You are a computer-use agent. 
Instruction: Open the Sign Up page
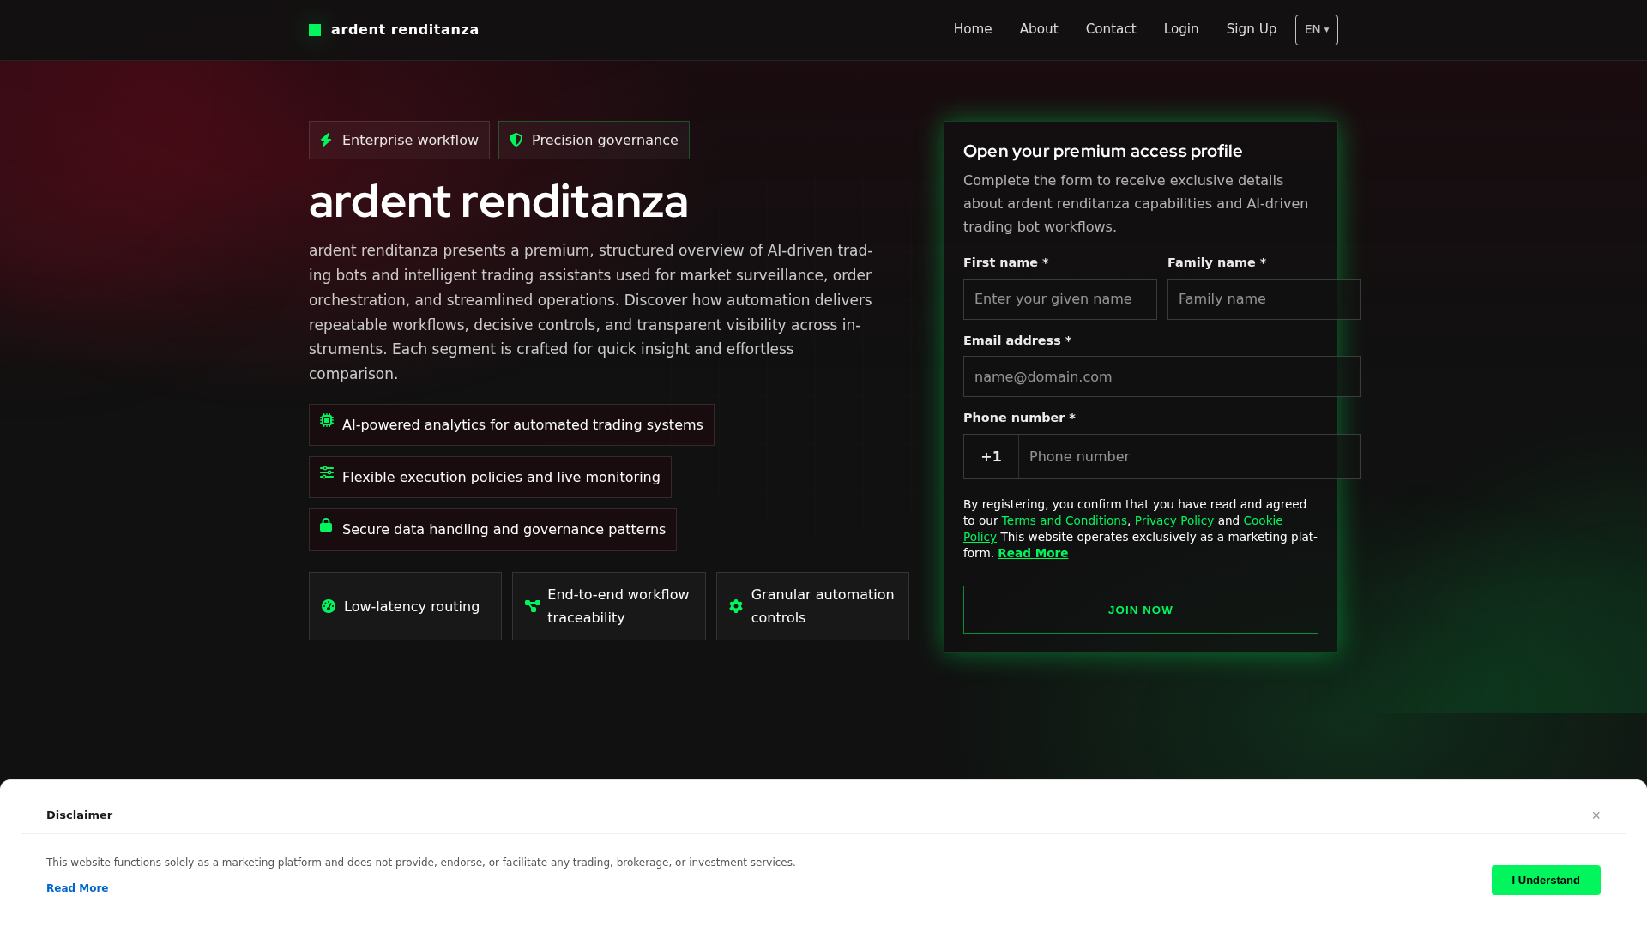tap(1252, 29)
